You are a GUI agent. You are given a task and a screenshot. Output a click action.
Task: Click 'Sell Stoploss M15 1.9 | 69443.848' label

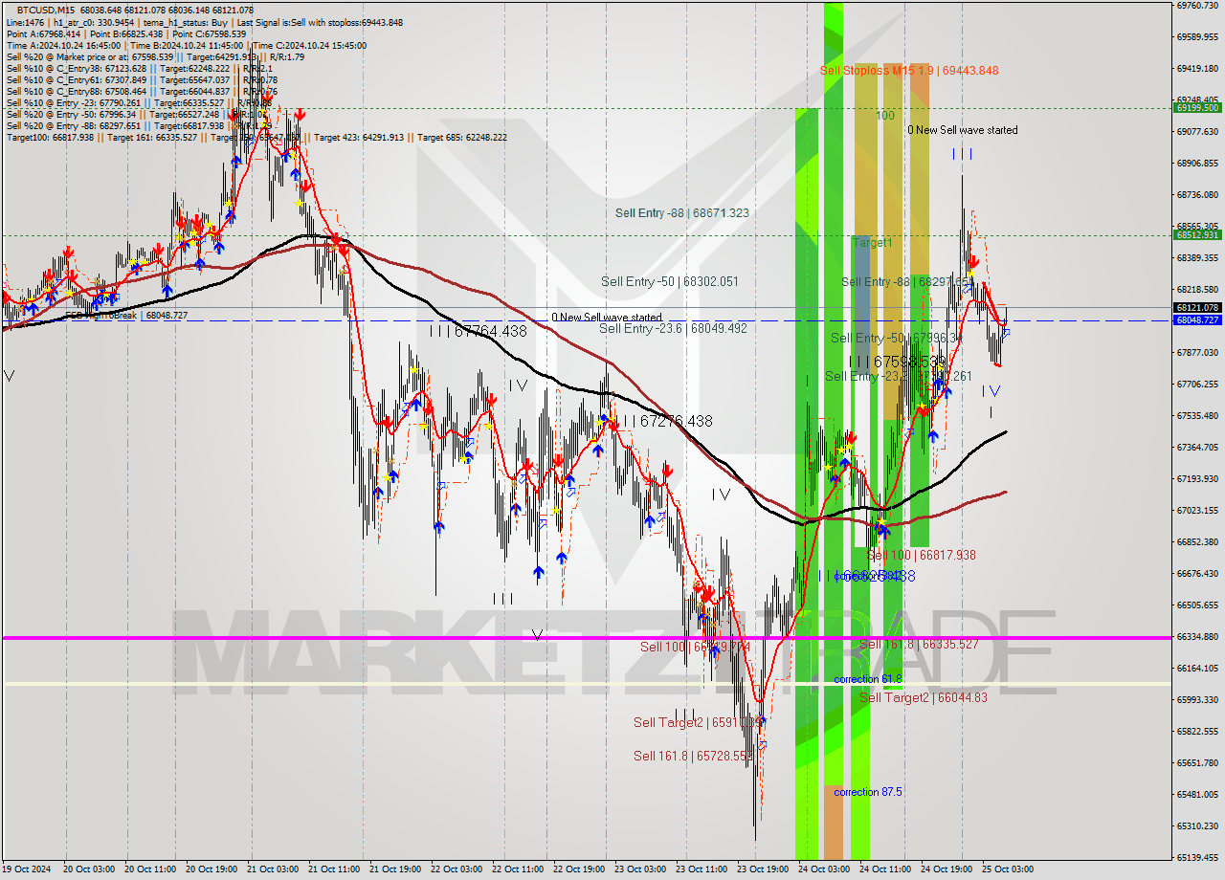pos(909,71)
